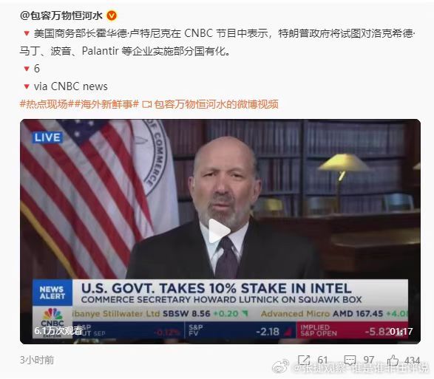
Task: Click the repost share icon
Action: (304, 360)
